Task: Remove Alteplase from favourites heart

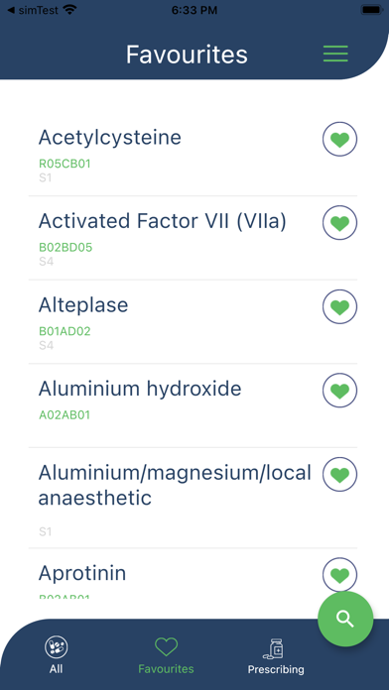Action: 339,306
